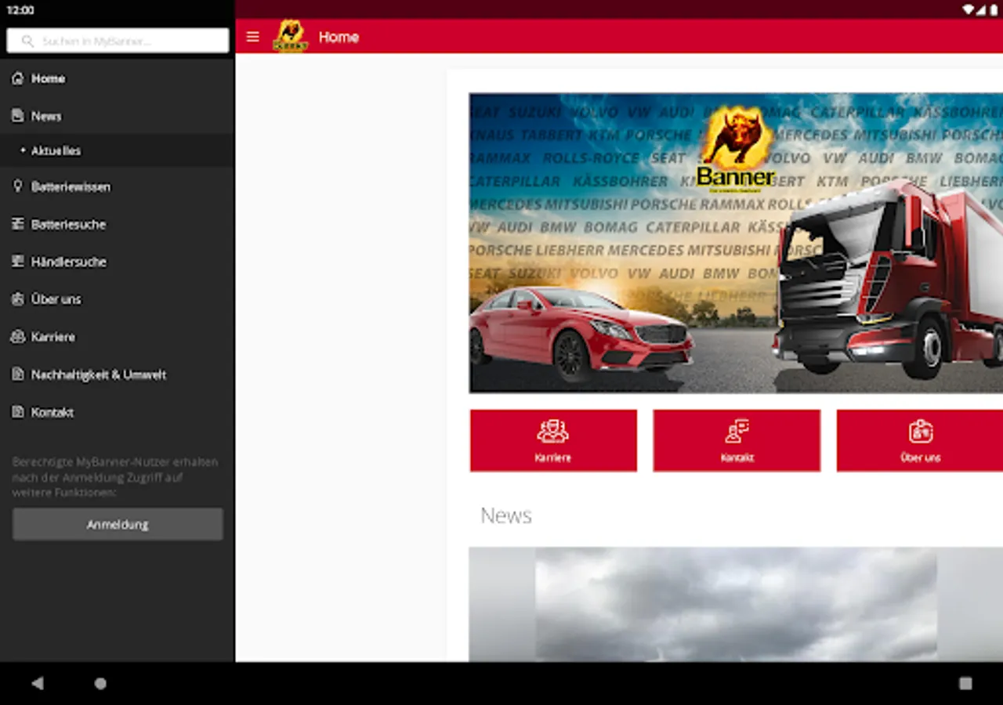Go to Händlersuche menu label
Image resolution: width=1003 pixels, height=705 pixels.
click(68, 262)
